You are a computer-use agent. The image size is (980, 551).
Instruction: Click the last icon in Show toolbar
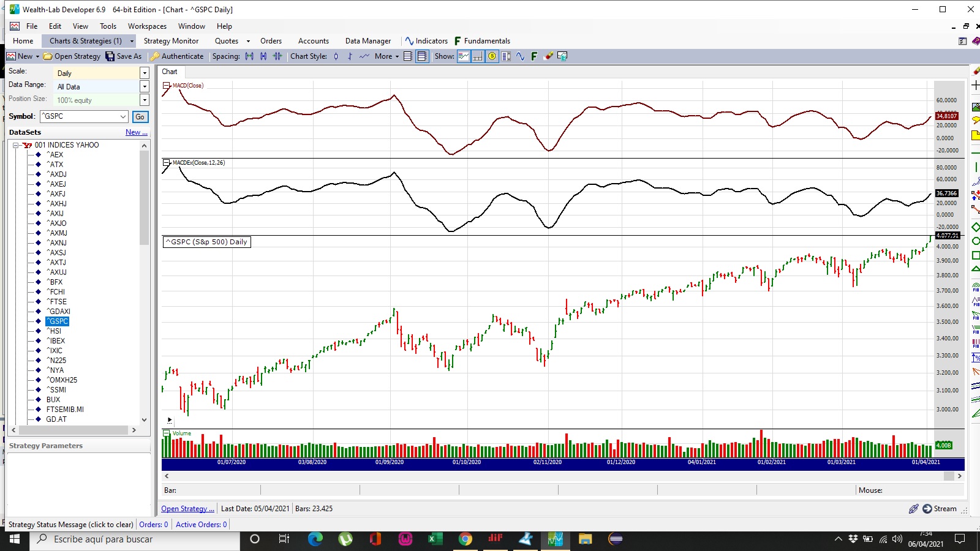562,56
